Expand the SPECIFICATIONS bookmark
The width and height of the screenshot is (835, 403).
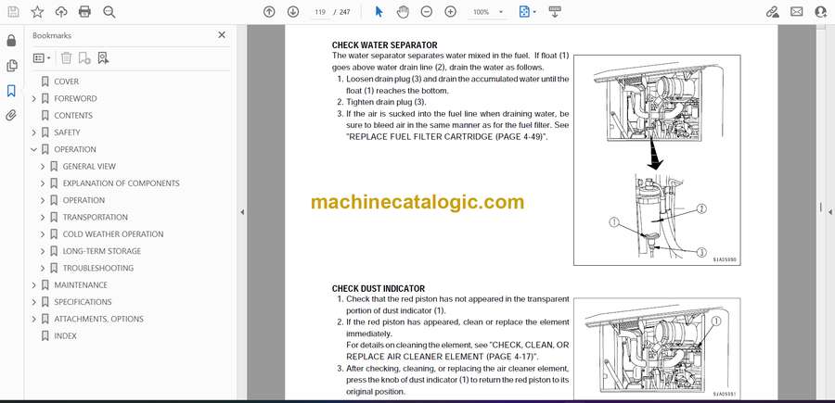pos(34,302)
